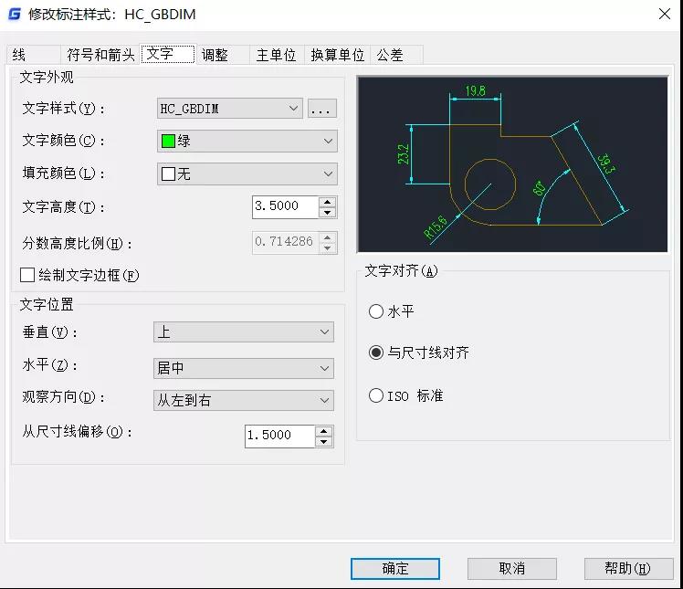Click the 取消 button

click(x=512, y=569)
